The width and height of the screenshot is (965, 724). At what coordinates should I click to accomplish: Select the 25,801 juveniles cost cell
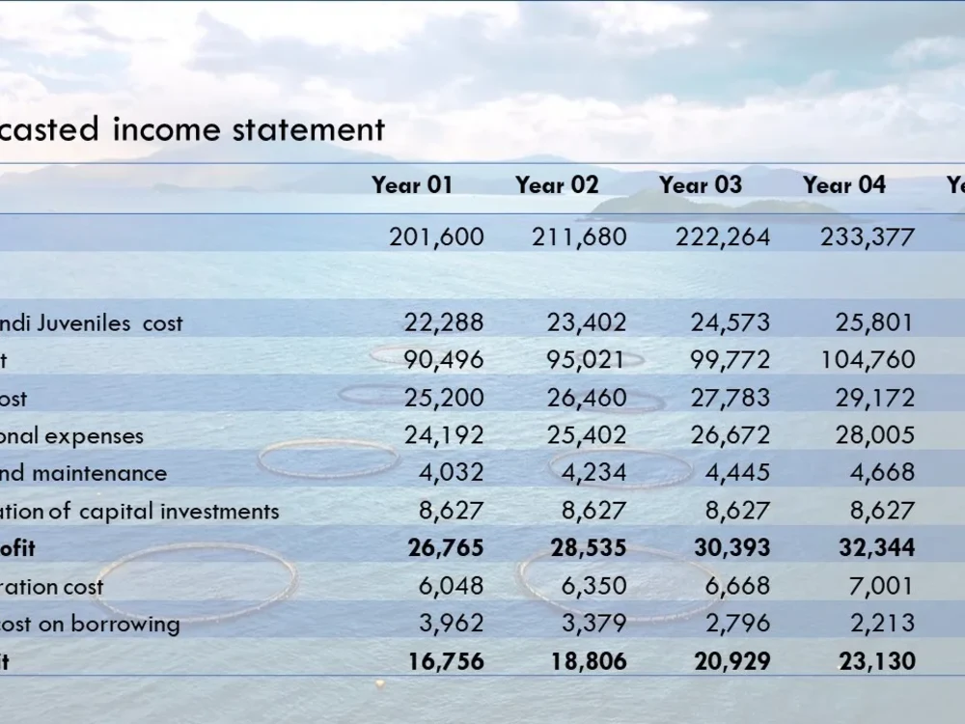click(x=874, y=322)
